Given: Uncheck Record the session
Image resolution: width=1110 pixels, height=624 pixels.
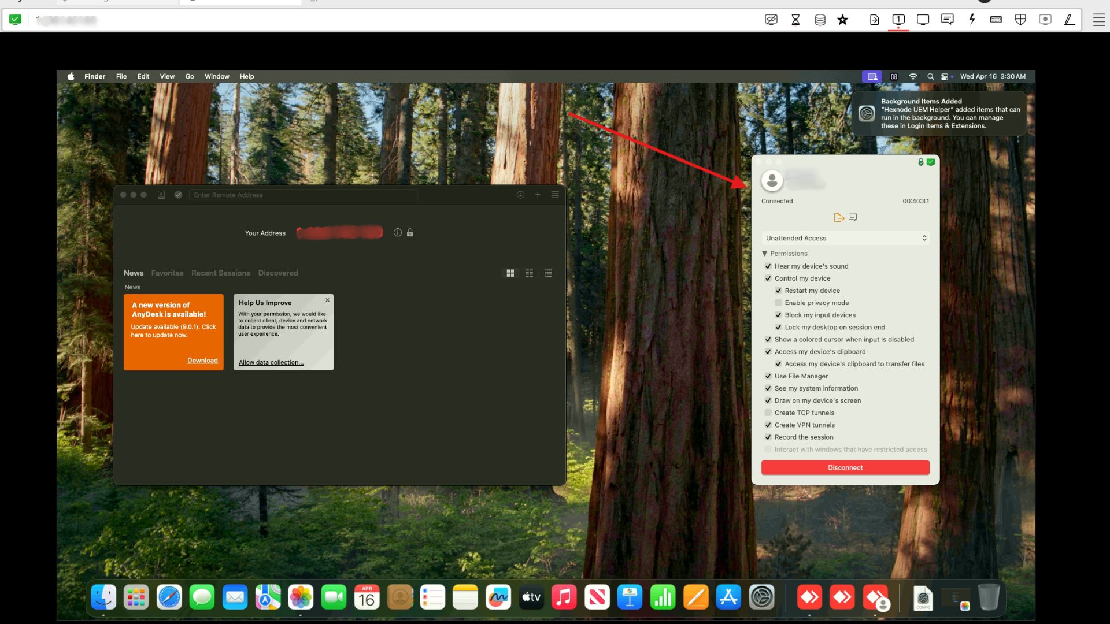Looking at the screenshot, I should pos(768,437).
